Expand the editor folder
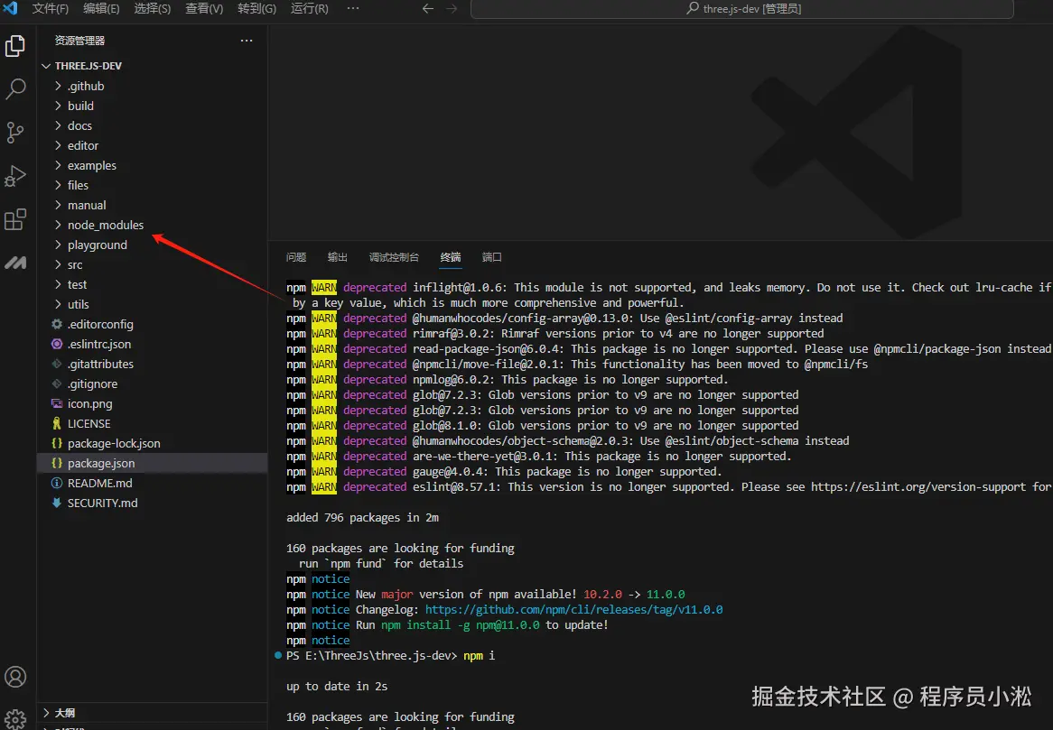The image size is (1053, 730). pyautogui.click(x=58, y=145)
